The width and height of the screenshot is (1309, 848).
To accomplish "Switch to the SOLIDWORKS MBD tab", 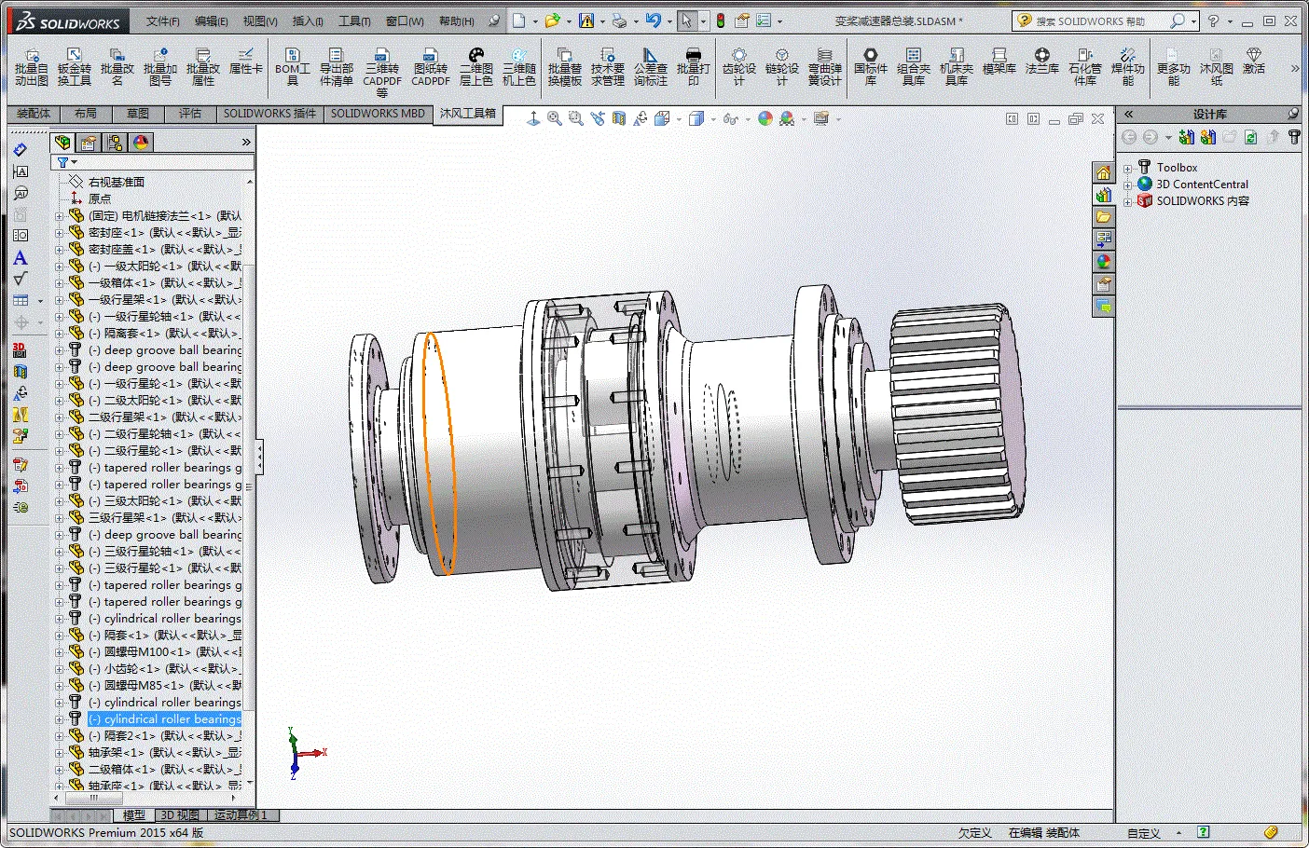I will point(378,114).
